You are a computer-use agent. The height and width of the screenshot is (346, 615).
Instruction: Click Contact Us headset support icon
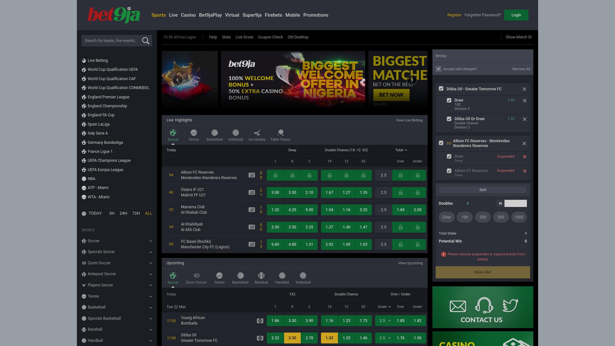point(484,305)
